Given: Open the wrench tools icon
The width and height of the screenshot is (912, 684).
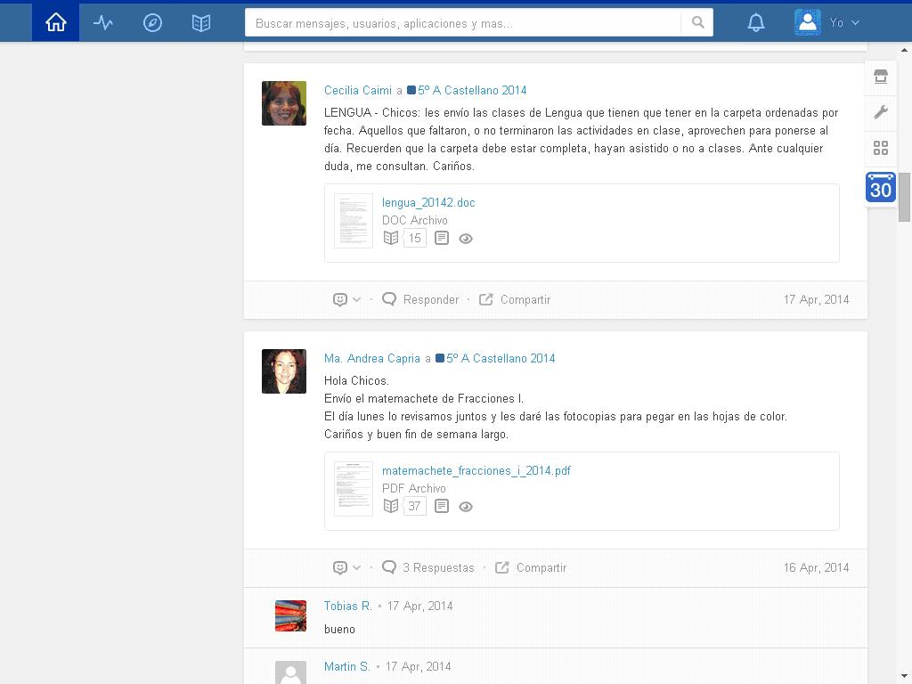Looking at the screenshot, I should (881, 111).
